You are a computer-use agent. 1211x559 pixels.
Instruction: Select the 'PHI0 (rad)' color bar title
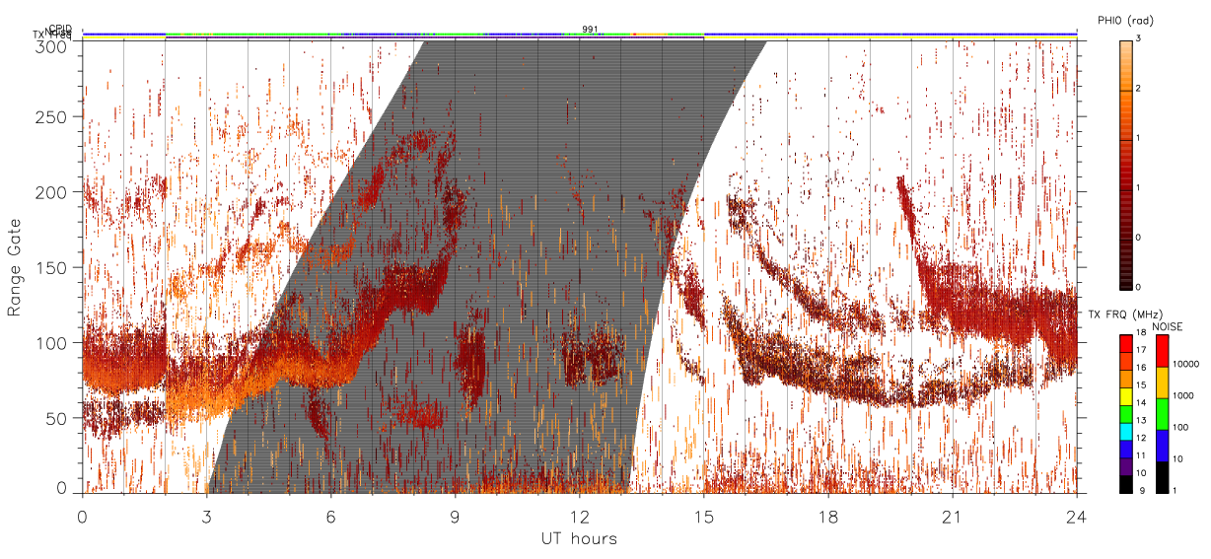click(x=1125, y=20)
